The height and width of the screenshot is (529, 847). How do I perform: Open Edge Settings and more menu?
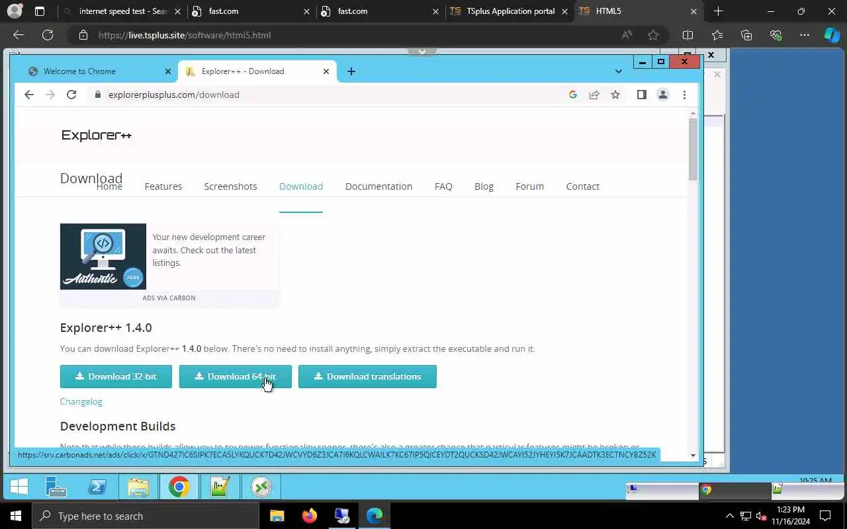(x=805, y=35)
